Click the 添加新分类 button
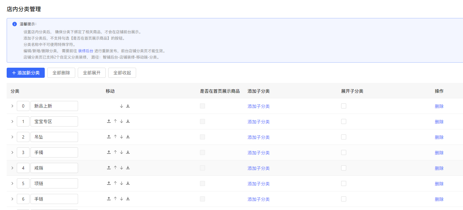This screenshot has height=210, width=463. pyautogui.click(x=26, y=73)
